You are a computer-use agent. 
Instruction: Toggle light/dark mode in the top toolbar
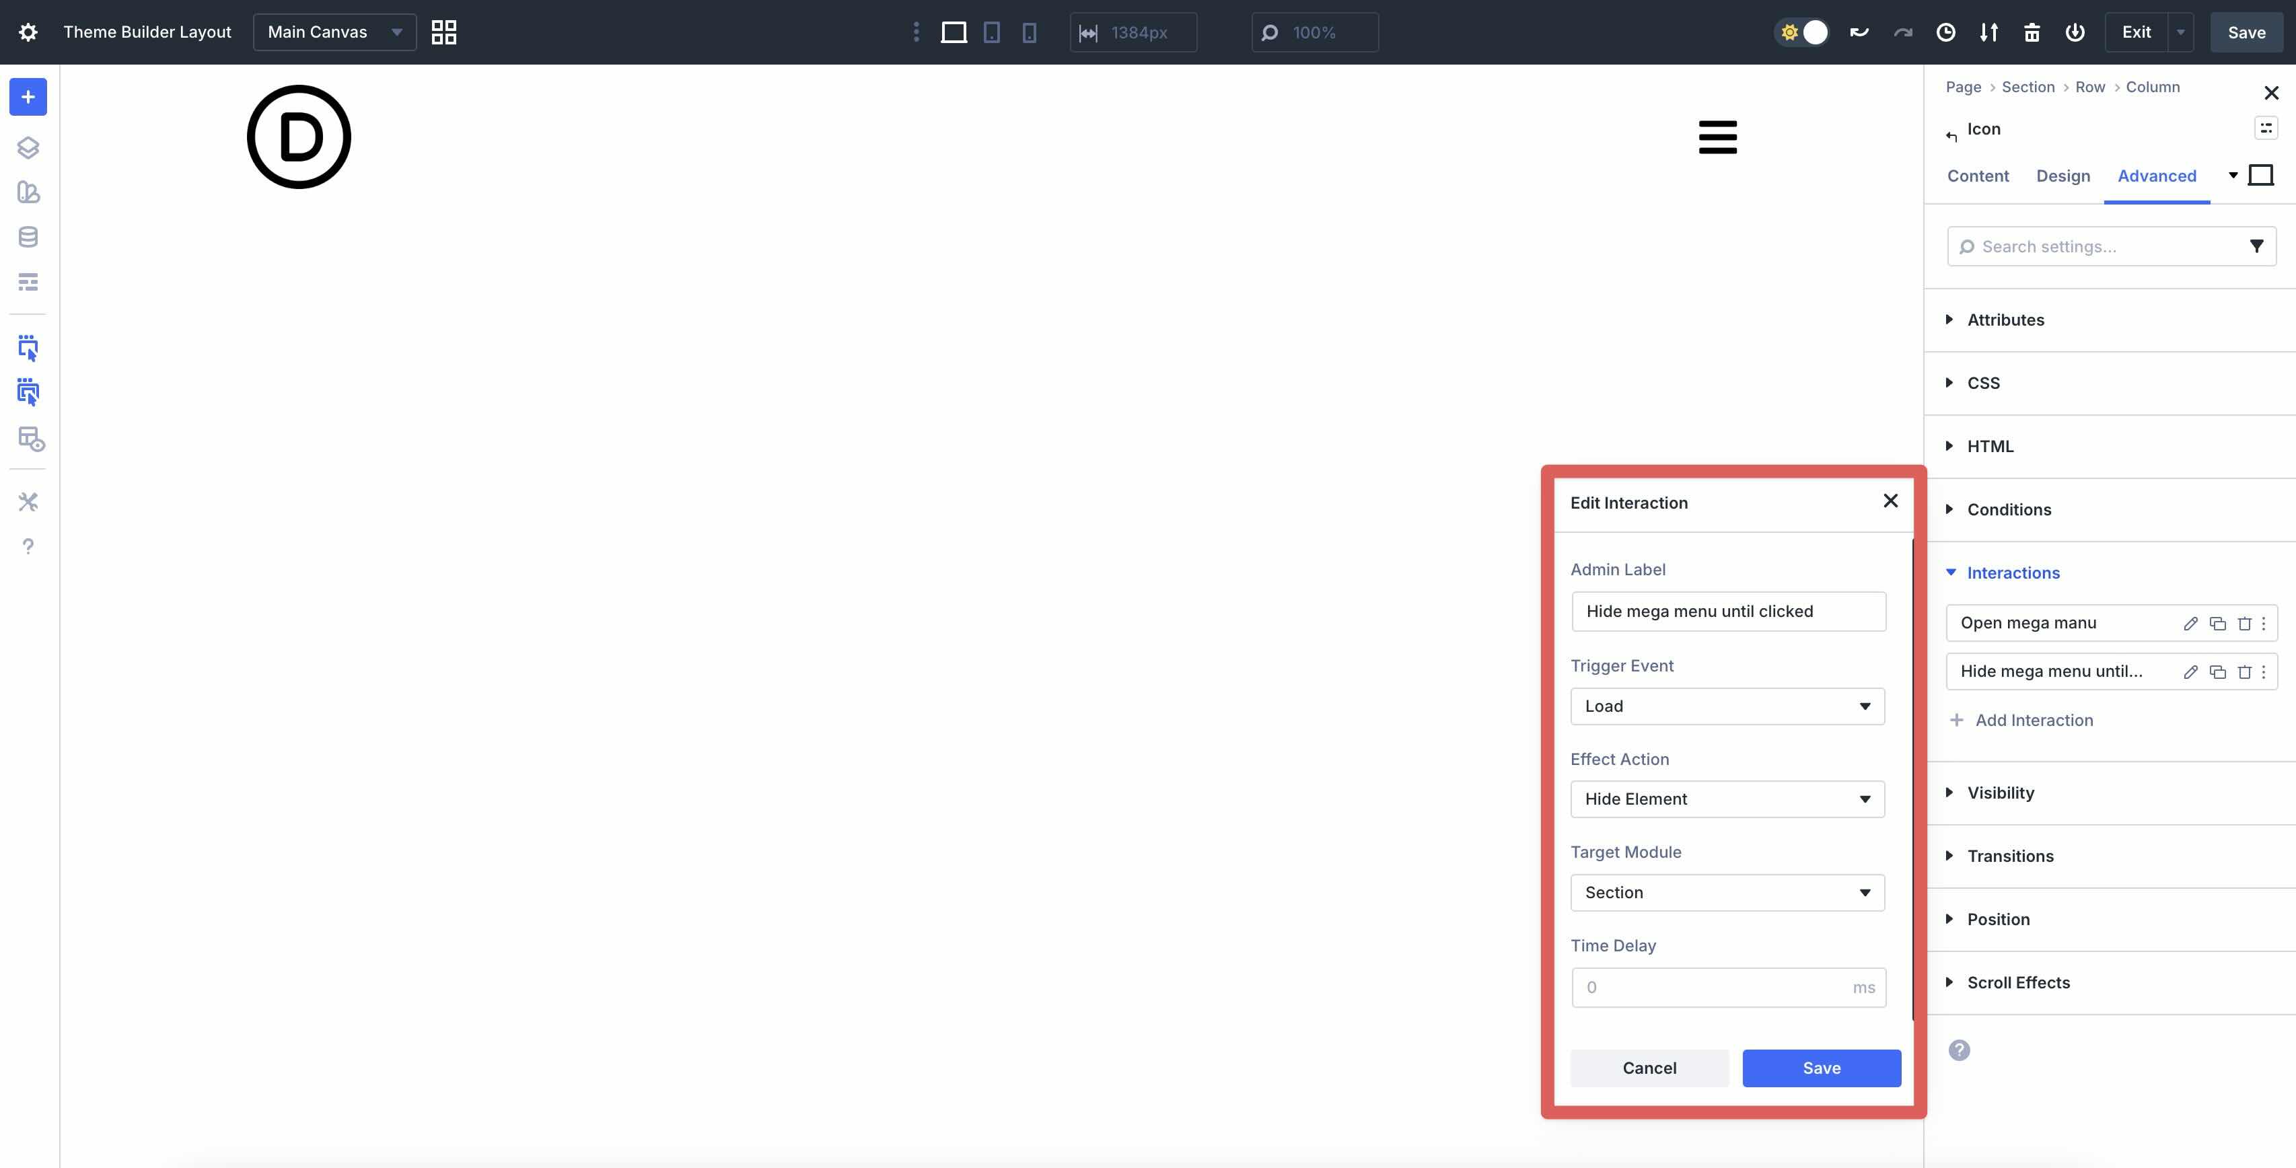click(1802, 32)
